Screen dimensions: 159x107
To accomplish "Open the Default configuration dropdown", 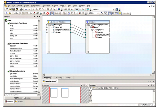I will 114,10.
